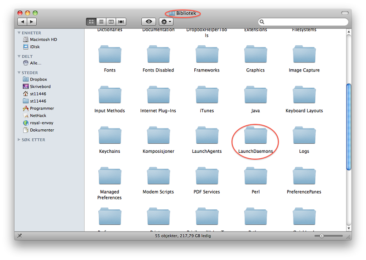The width and height of the screenshot is (366, 260).
Task: Open Quick Look with the eye button
Action: (x=148, y=22)
